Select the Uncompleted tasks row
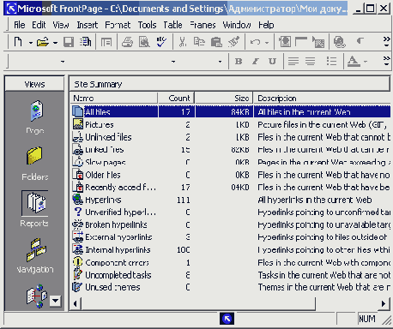 tap(231, 275)
